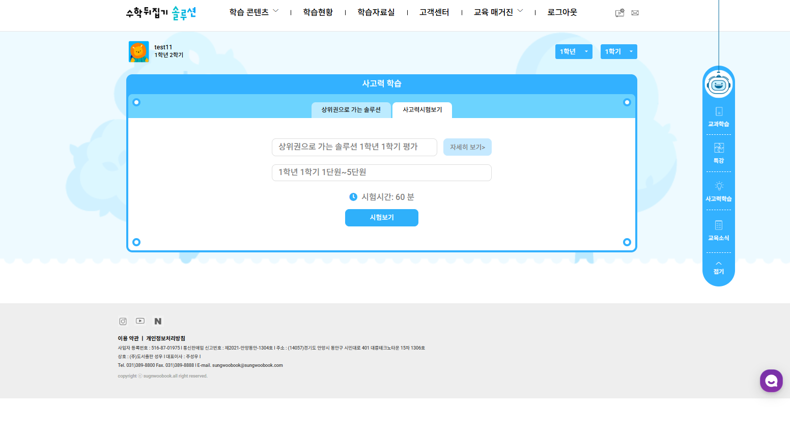Expand the 1학기 semester dropdown
The height and width of the screenshot is (434, 790).
point(618,51)
